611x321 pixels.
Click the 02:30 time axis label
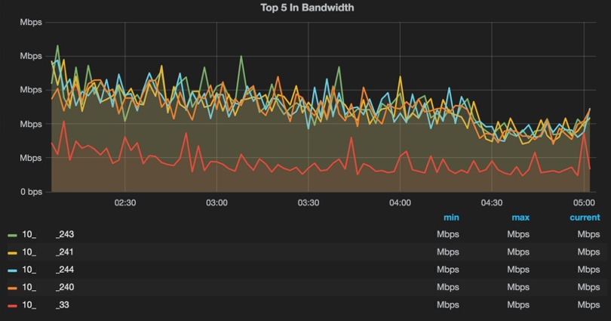[x=125, y=203]
